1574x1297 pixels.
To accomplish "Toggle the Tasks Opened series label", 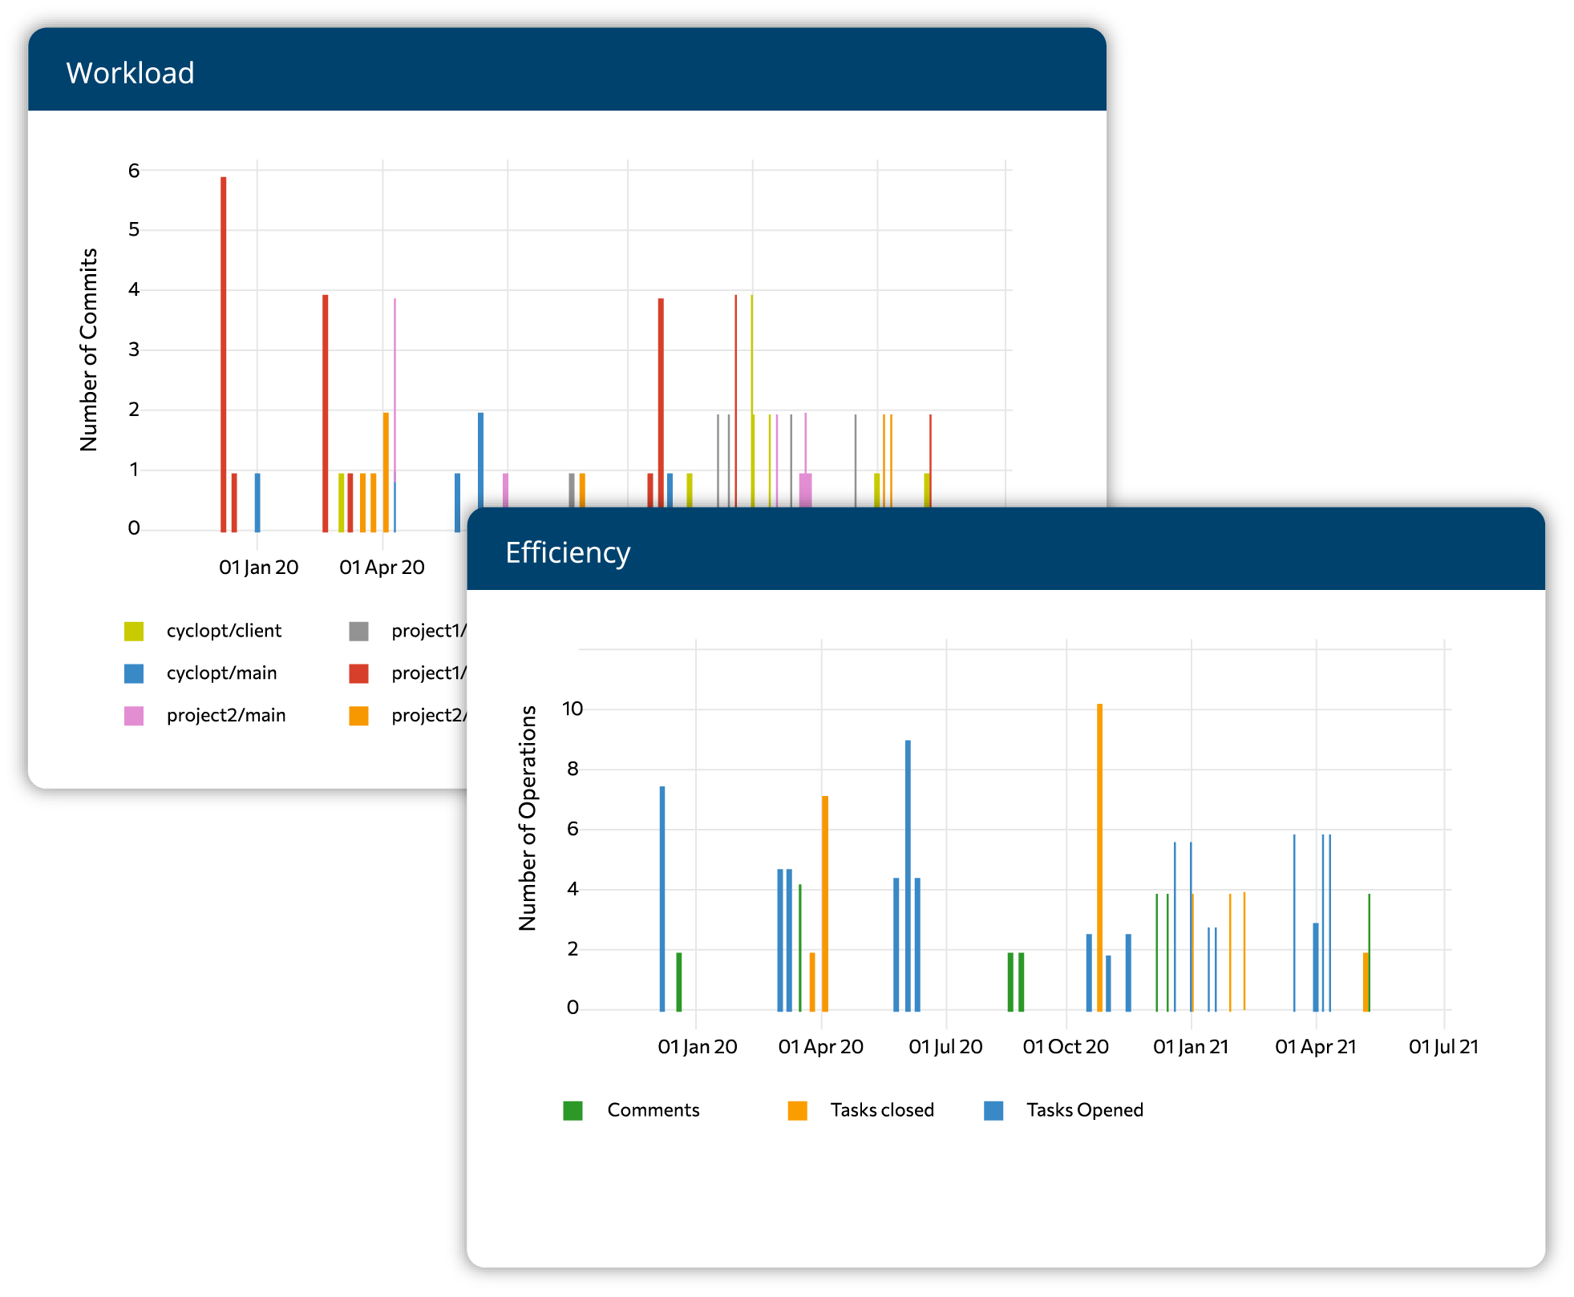I will point(1085,1110).
